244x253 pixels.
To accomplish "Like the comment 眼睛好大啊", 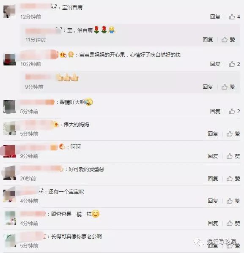I will 234,111.
